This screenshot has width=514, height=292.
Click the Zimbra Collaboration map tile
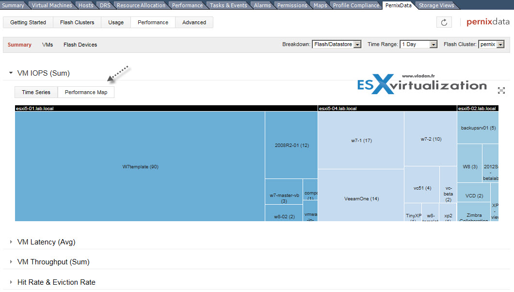[474, 212]
